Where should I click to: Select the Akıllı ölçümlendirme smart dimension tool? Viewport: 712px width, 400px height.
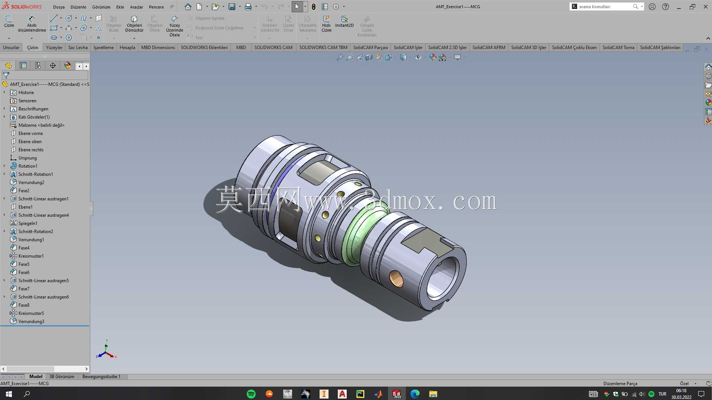(32, 24)
